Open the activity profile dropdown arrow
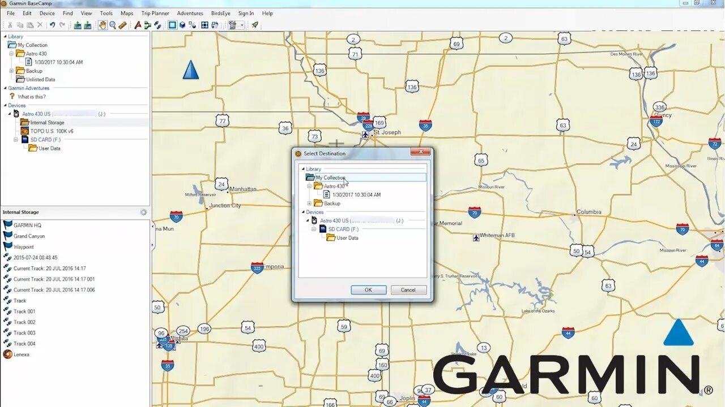 click(x=242, y=25)
